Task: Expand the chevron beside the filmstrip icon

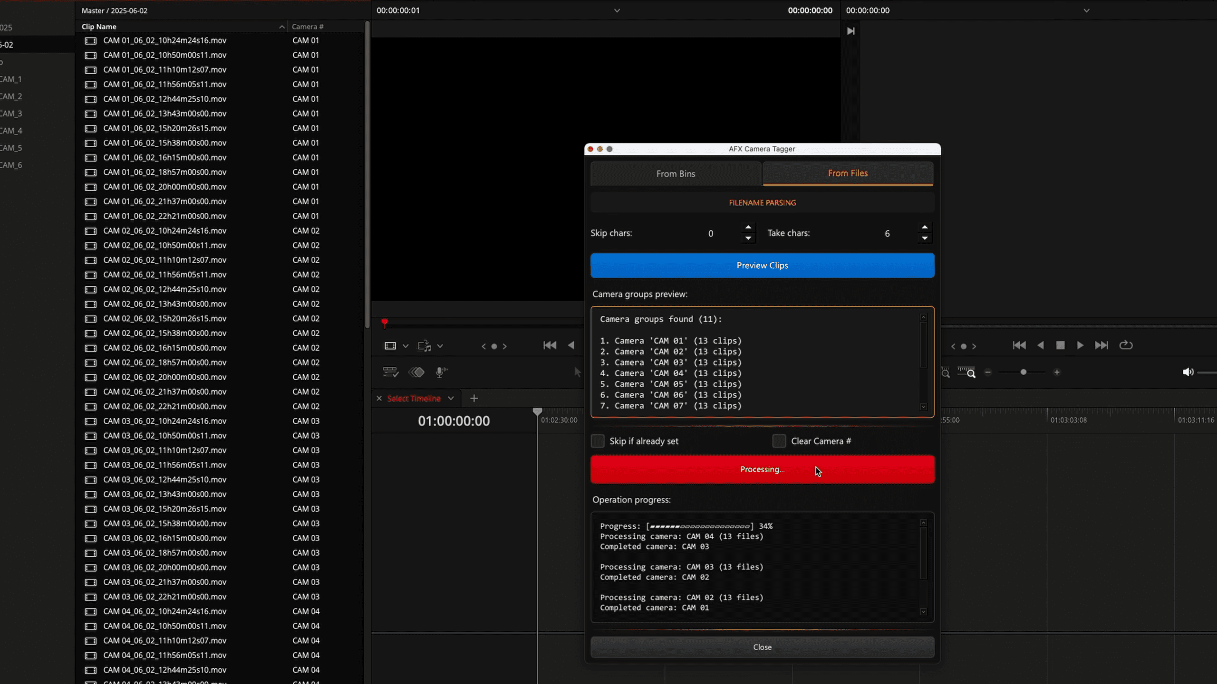Action: 406,346
